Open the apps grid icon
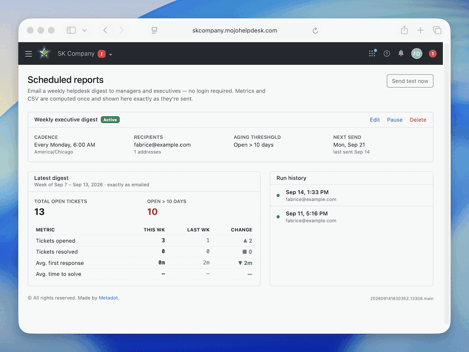This screenshot has width=469, height=352. [372, 53]
